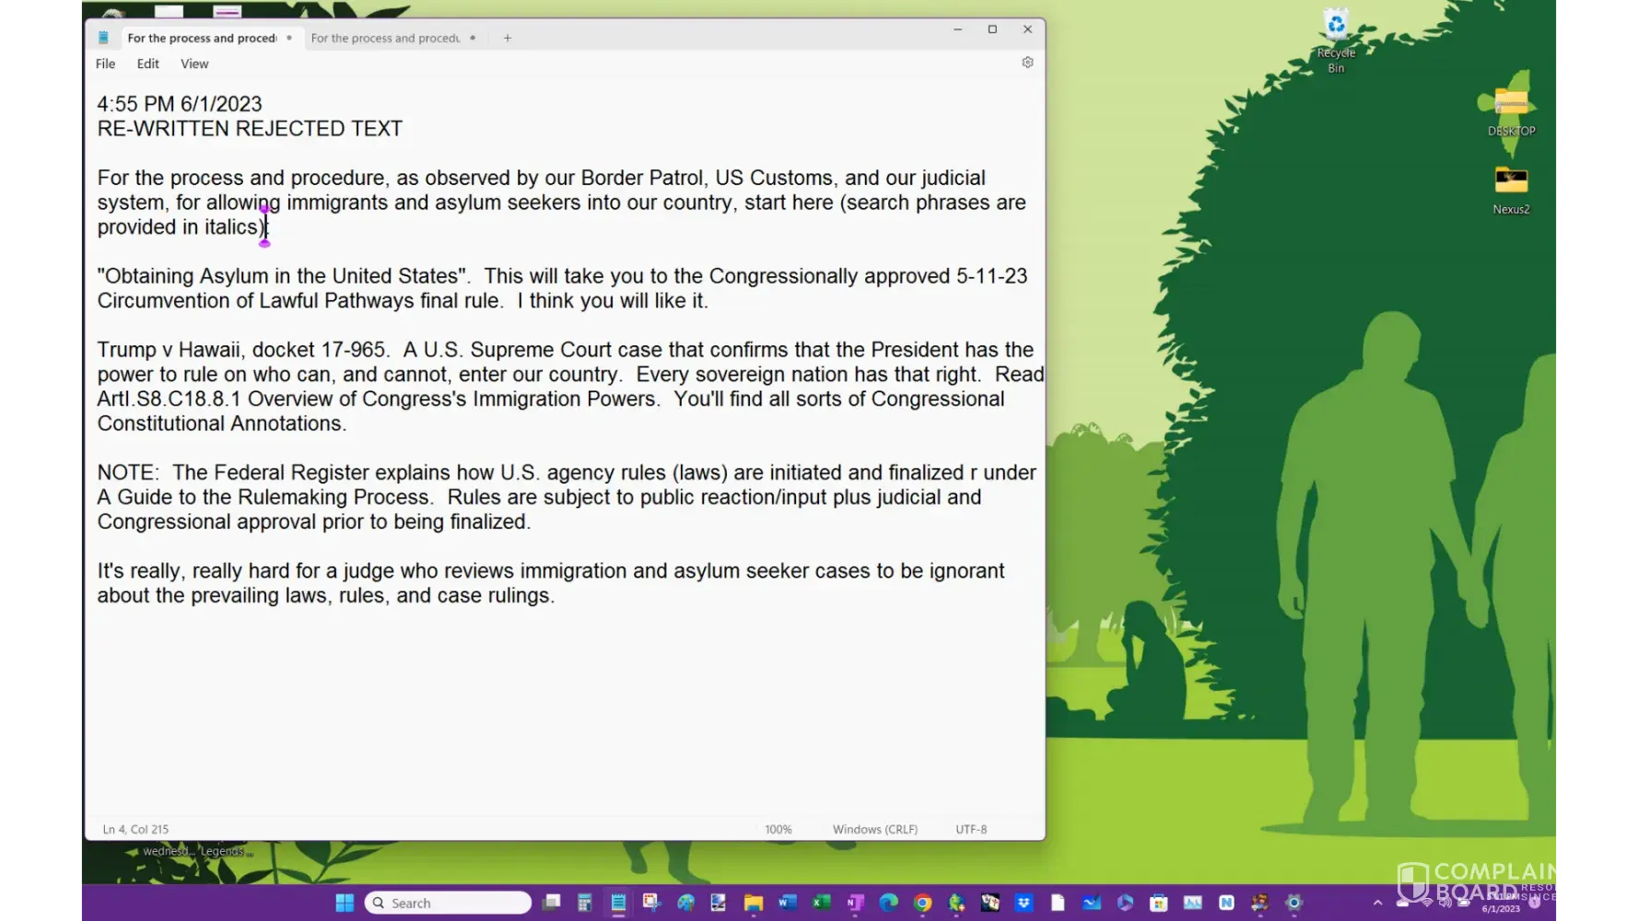Open the Windows Start menu

(345, 903)
